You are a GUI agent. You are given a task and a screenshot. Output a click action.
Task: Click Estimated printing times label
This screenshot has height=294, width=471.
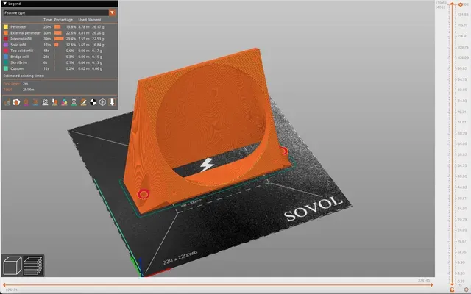[24, 76]
